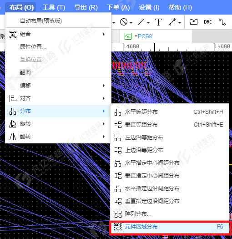This screenshot has height=239, width=232.
Task: Click the F6 shortcut text
Action: 220,227
